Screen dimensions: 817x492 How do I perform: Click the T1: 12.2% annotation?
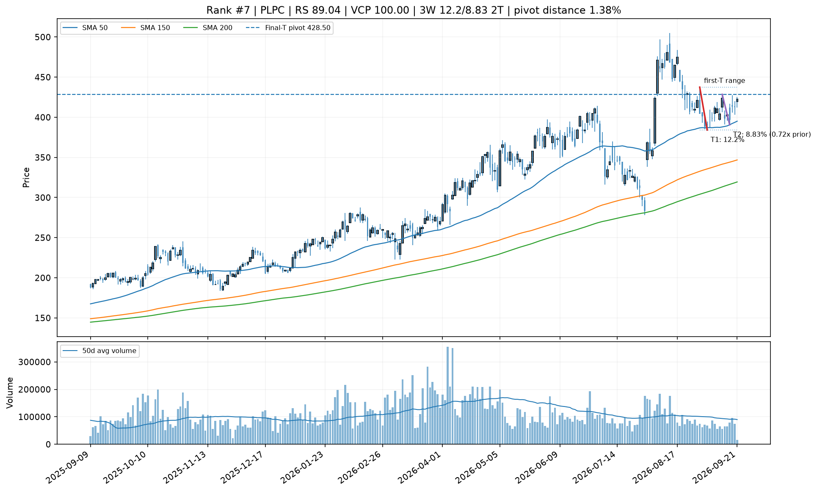(727, 140)
